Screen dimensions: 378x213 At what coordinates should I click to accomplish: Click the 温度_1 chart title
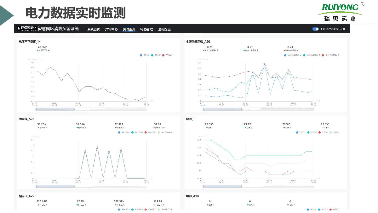click(x=190, y=119)
